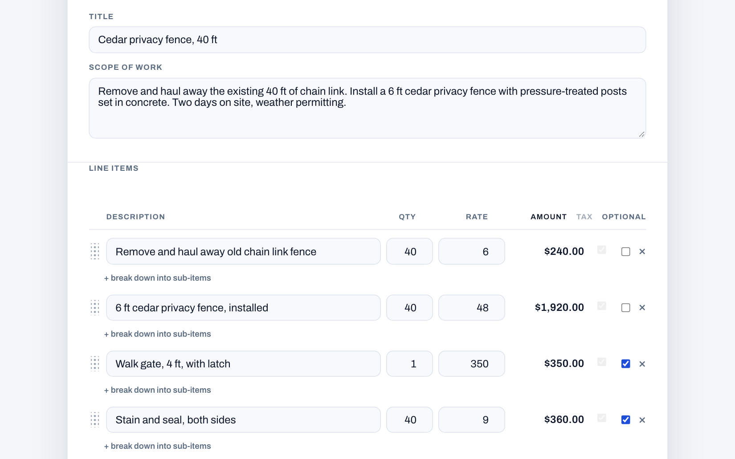Break down Stain and seal into sub-items
The image size is (735, 459).
158,446
